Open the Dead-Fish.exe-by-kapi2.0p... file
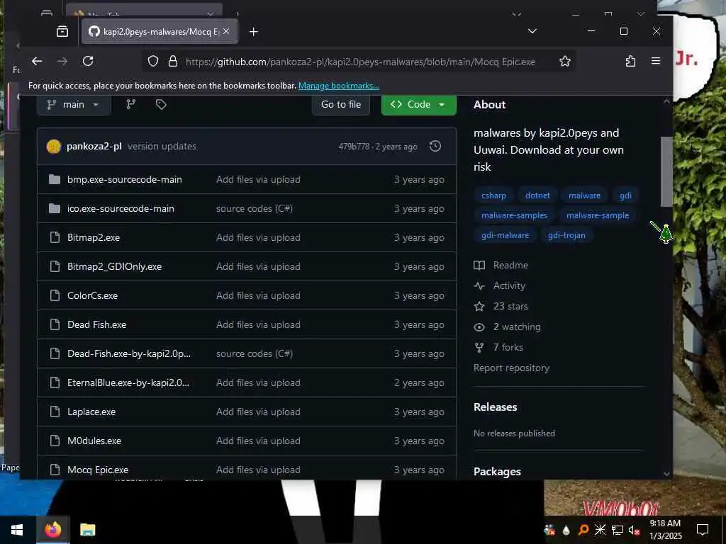The image size is (726, 544). (129, 354)
